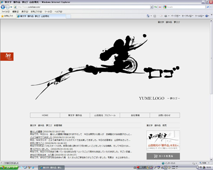This screenshot has height=170, width=213.
Task: Click the browser Forward arrow button
Action: click(7, 7)
